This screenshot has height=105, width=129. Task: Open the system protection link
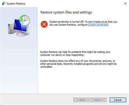98,25
